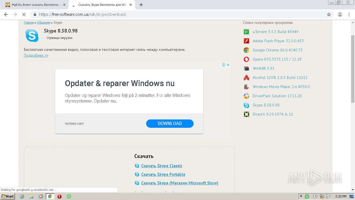The image size is (355, 200).
Task: Open WinRAR 5.91 link
Action: point(263,68)
